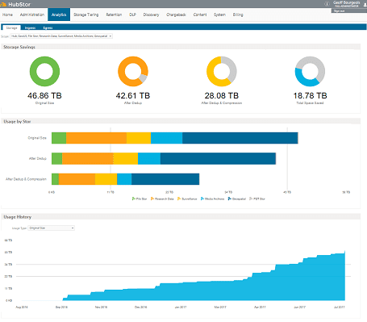Click the PST Stor legend flag icon

coord(251,199)
